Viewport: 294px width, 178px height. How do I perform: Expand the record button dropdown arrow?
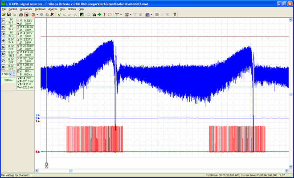[37, 15]
